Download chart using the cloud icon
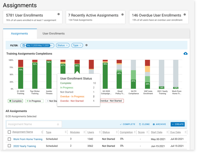The width and height of the screenshot is (198, 154). coord(186,53)
